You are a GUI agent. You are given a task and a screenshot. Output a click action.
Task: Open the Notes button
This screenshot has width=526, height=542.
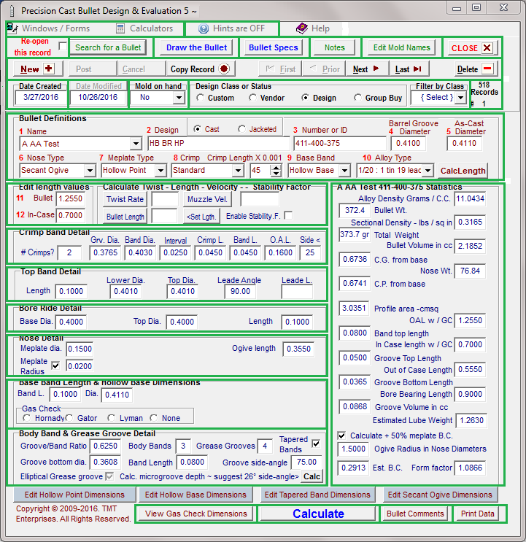(x=335, y=47)
